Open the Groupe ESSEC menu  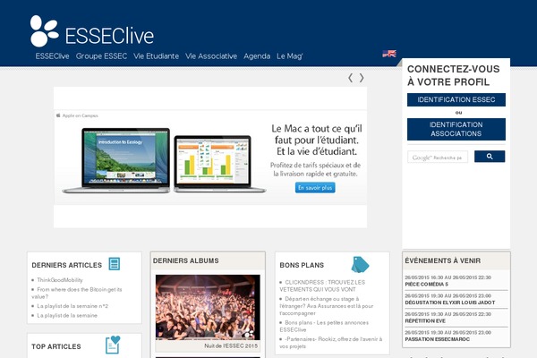coord(101,56)
